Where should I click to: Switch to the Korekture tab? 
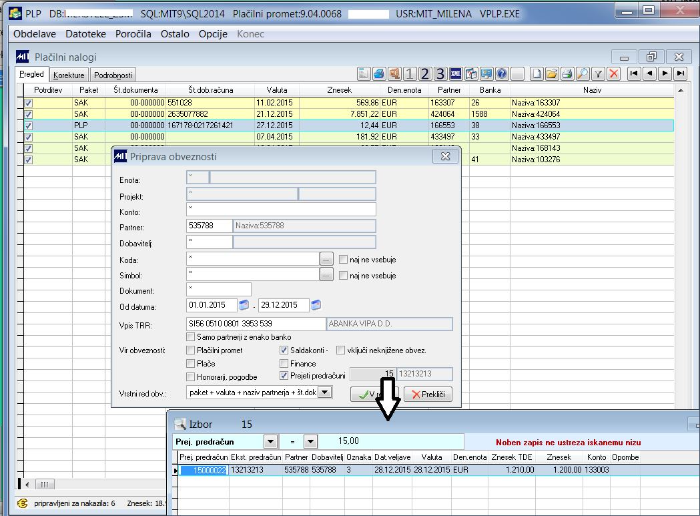point(69,75)
